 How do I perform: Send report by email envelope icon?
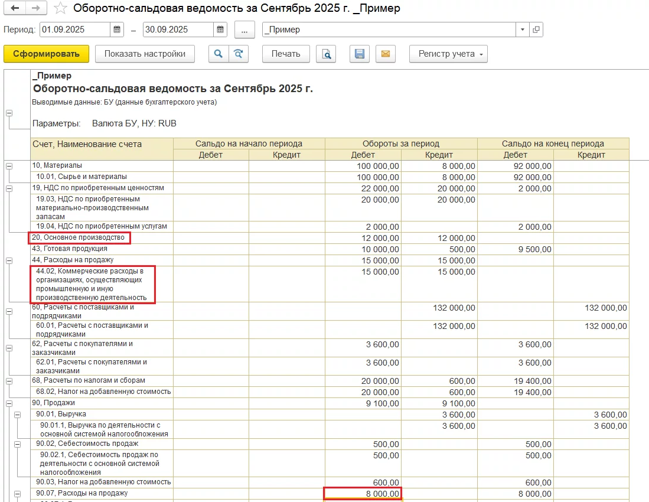(x=385, y=54)
